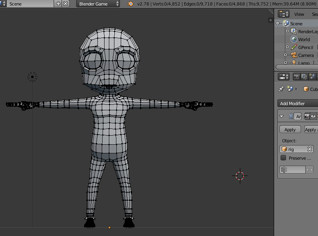Enable the Preserve Volume checkbox
This screenshot has height=236, width=318.
point(283,158)
